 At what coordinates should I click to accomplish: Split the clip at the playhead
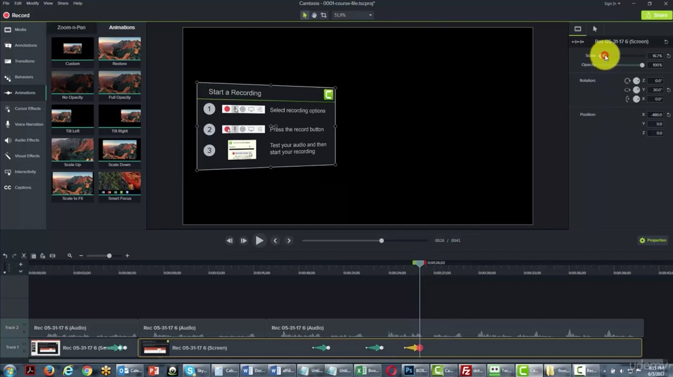click(53, 256)
